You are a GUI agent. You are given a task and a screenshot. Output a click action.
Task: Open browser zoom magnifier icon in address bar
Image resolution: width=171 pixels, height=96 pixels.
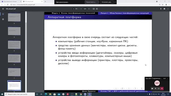tap(160, 5)
